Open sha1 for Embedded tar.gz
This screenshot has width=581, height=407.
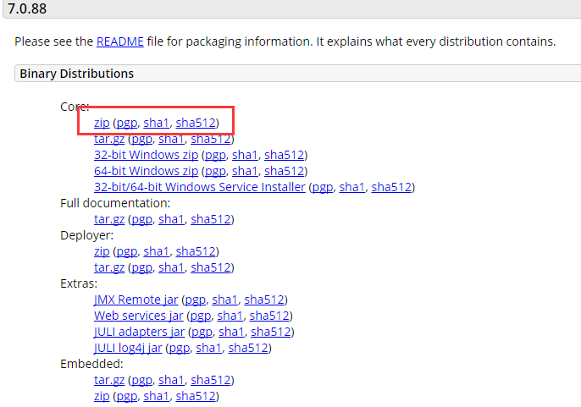[171, 380]
